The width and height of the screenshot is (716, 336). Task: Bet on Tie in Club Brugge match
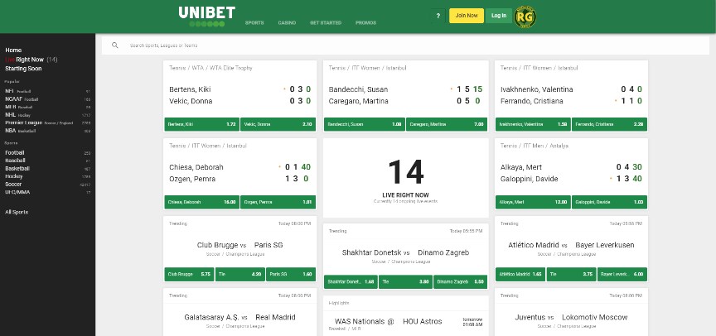(240, 275)
